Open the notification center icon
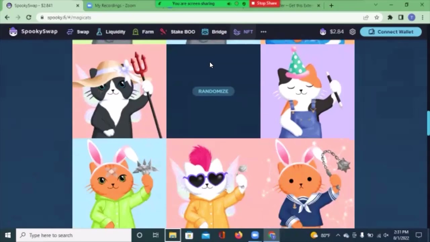430x242 pixels. (419, 235)
